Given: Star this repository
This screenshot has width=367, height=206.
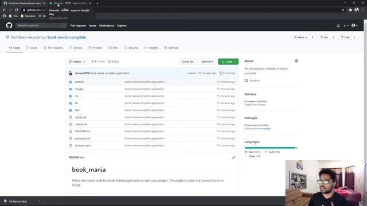Looking at the screenshot, I should [x=324, y=37].
